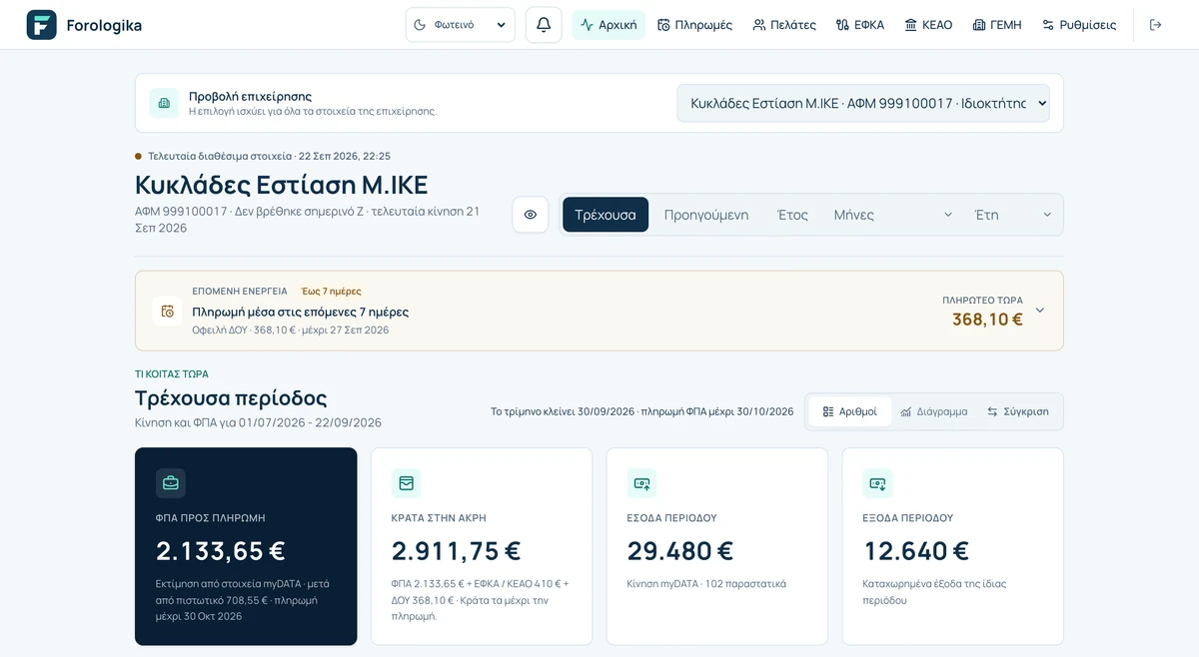The height and width of the screenshot is (657, 1199).
Task: Log out using the exit icon
Action: pyautogui.click(x=1156, y=25)
